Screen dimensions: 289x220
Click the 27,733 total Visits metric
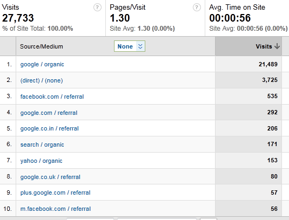click(x=18, y=18)
